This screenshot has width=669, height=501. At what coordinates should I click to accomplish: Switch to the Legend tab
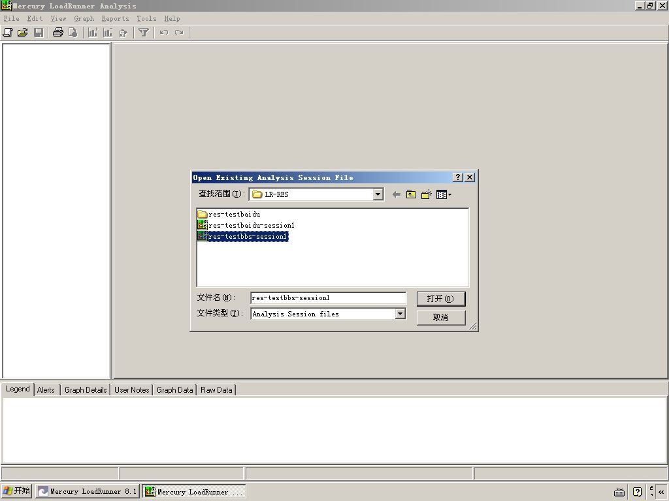point(18,389)
